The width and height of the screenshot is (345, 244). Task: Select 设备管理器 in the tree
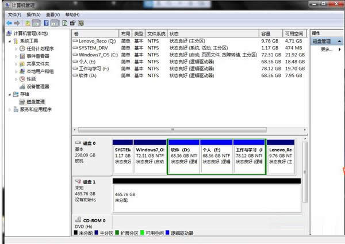(38, 86)
